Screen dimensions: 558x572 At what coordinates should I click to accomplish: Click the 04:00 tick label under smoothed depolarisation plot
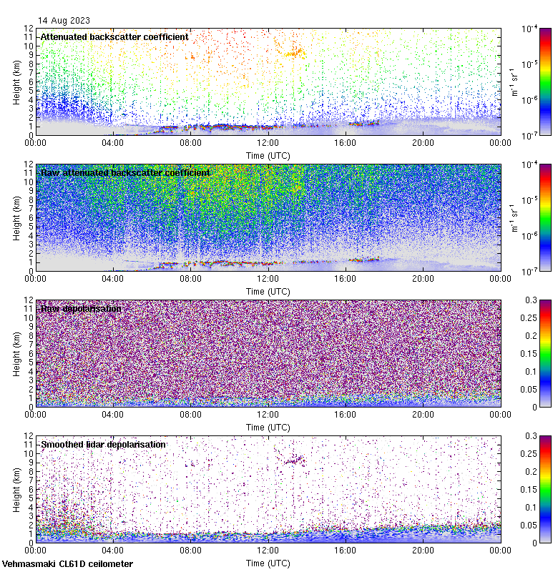[x=113, y=550]
